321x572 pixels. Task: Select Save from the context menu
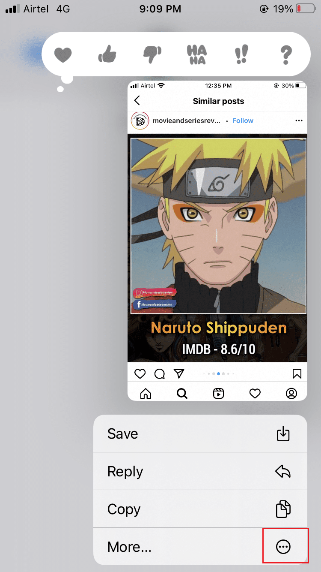[200, 434]
